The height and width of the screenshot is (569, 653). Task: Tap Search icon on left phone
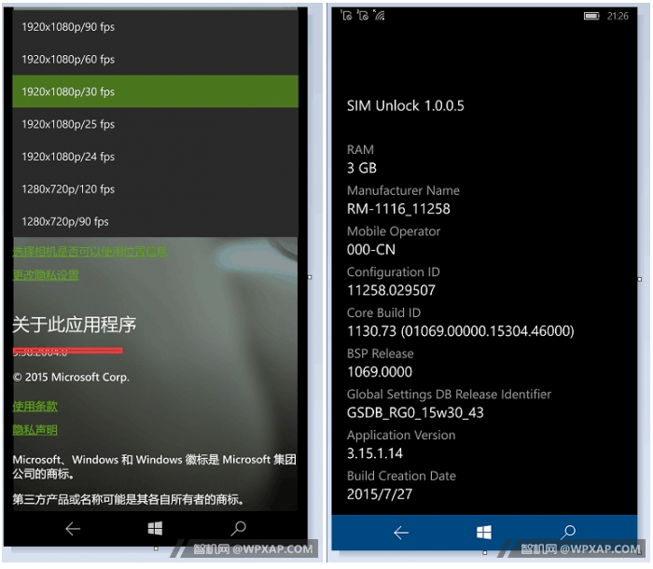click(239, 528)
